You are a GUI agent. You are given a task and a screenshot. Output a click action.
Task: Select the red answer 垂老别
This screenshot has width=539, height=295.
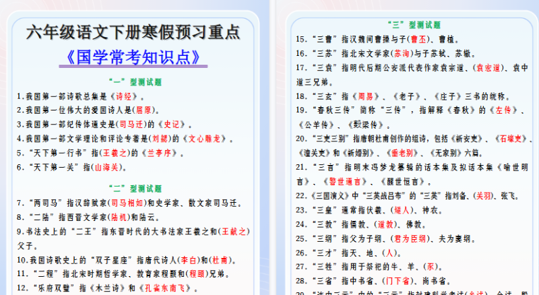point(402,153)
